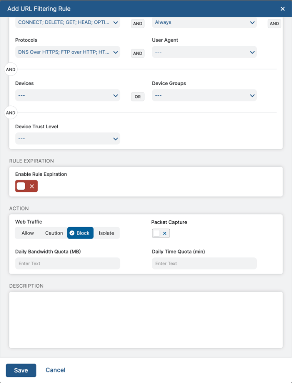
Task: Expand the Device Trust Level dropdown
Action: (67, 138)
